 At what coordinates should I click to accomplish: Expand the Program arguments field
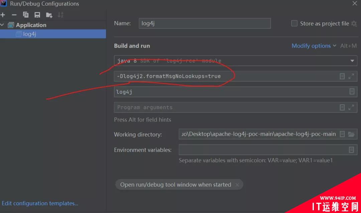click(x=351, y=107)
